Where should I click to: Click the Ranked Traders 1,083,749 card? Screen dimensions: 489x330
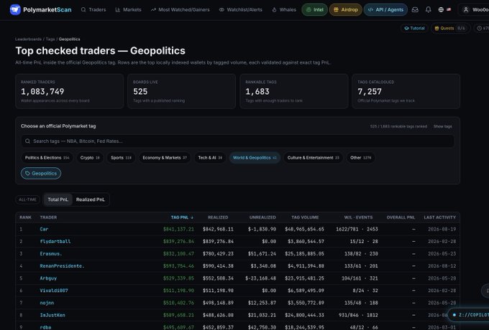point(70,91)
